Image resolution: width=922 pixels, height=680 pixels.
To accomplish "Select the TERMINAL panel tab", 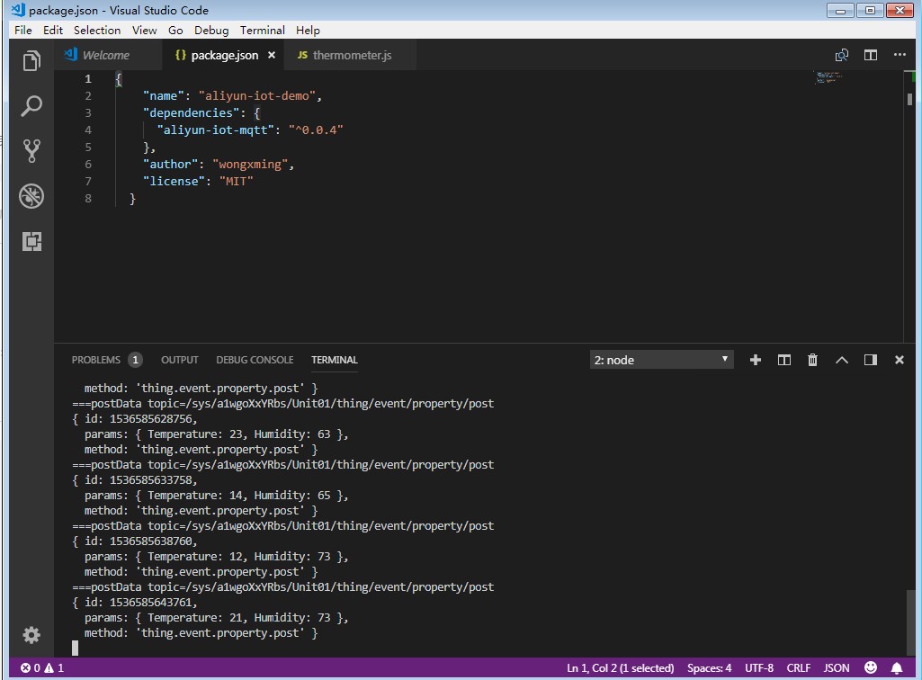I will tap(334, 360).
